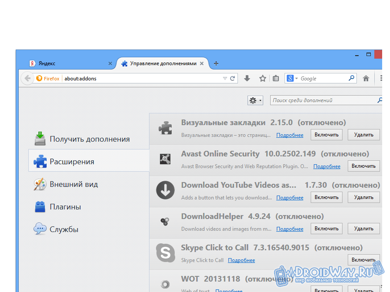Viewport: 390px width, 292px height.
Task: Minimize the Firefox window
Action: click(x=357, y=55)
